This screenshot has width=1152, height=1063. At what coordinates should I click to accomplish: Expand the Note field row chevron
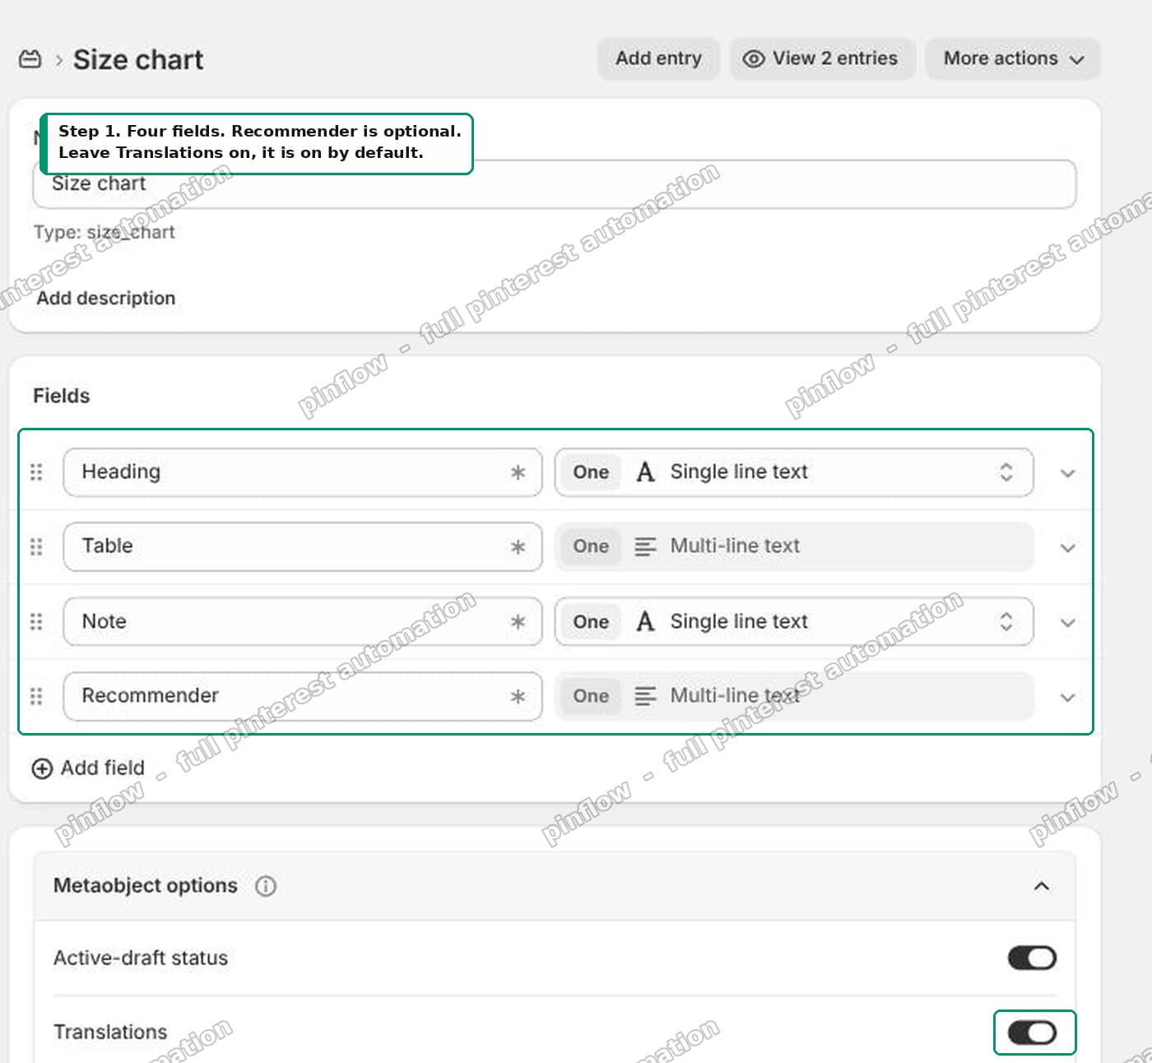[1067, 623]
